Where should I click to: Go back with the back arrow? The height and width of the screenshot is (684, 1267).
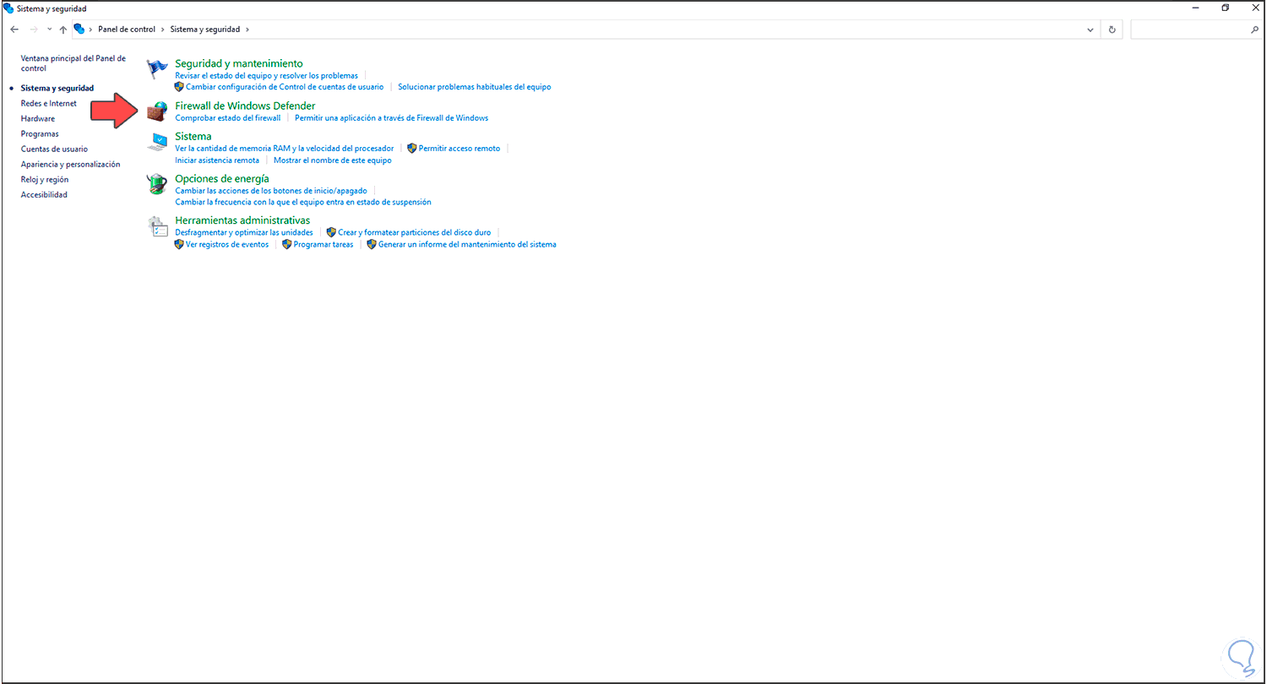pos(14,30)
